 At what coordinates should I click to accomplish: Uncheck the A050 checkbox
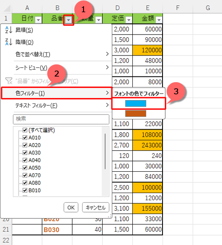(25, 168)
